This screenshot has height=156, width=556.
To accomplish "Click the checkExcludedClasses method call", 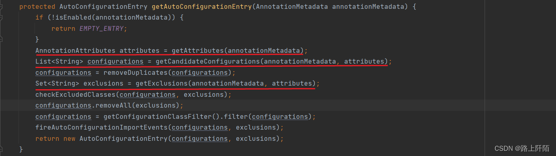I will (x=75, y=95).
